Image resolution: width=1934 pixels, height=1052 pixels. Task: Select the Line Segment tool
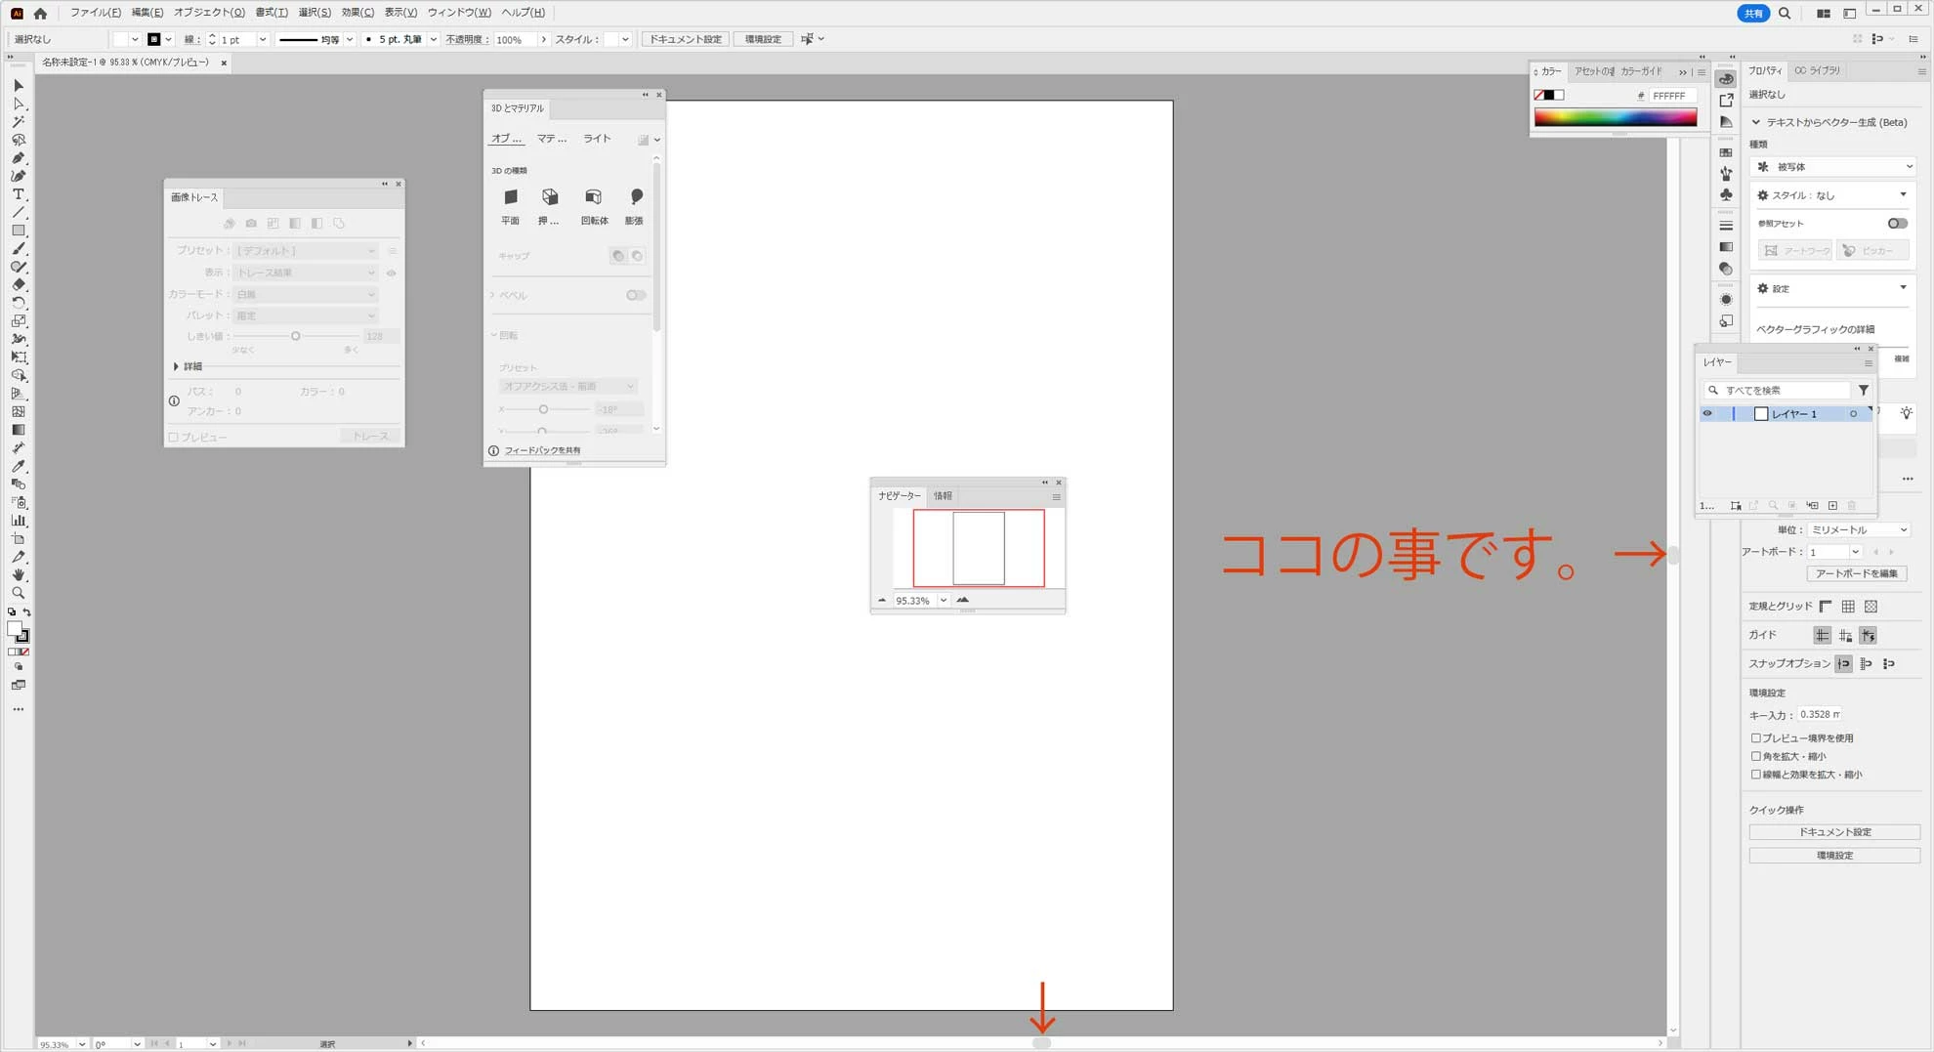pyautogui.click(x=18, y=212)
